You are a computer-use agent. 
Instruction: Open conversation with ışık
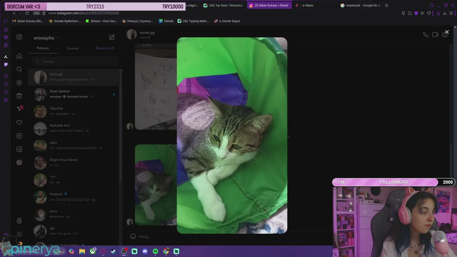(74, 231)
